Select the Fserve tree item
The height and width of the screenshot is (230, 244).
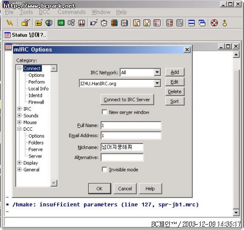pos(36,149)
